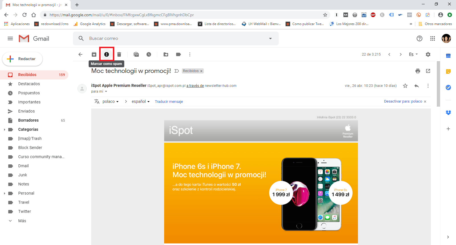Mark this email as spam
456x245 pixels.
107,54
